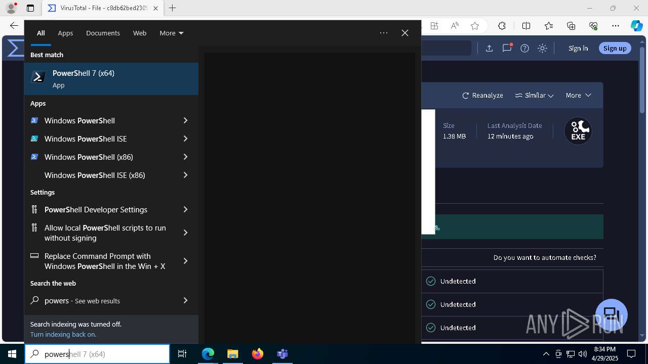
Task: Open Edge extensions puzzle icon
Action: tap(502, 26)
